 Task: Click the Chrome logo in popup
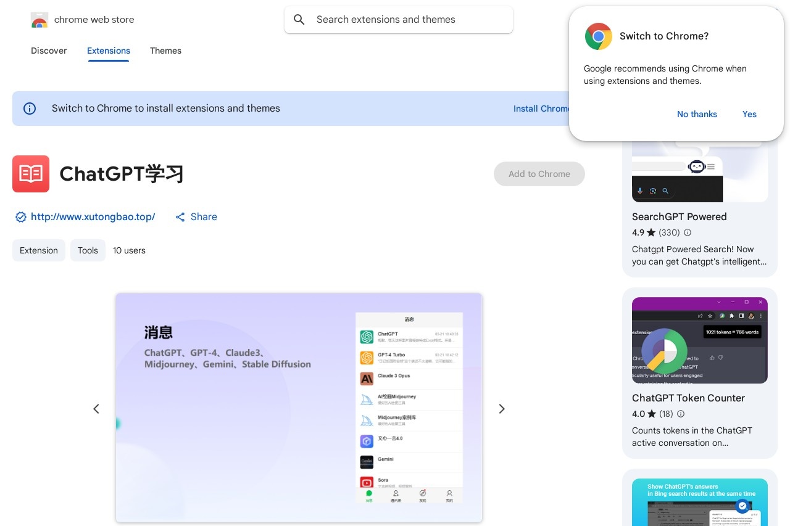coord(598,36)
